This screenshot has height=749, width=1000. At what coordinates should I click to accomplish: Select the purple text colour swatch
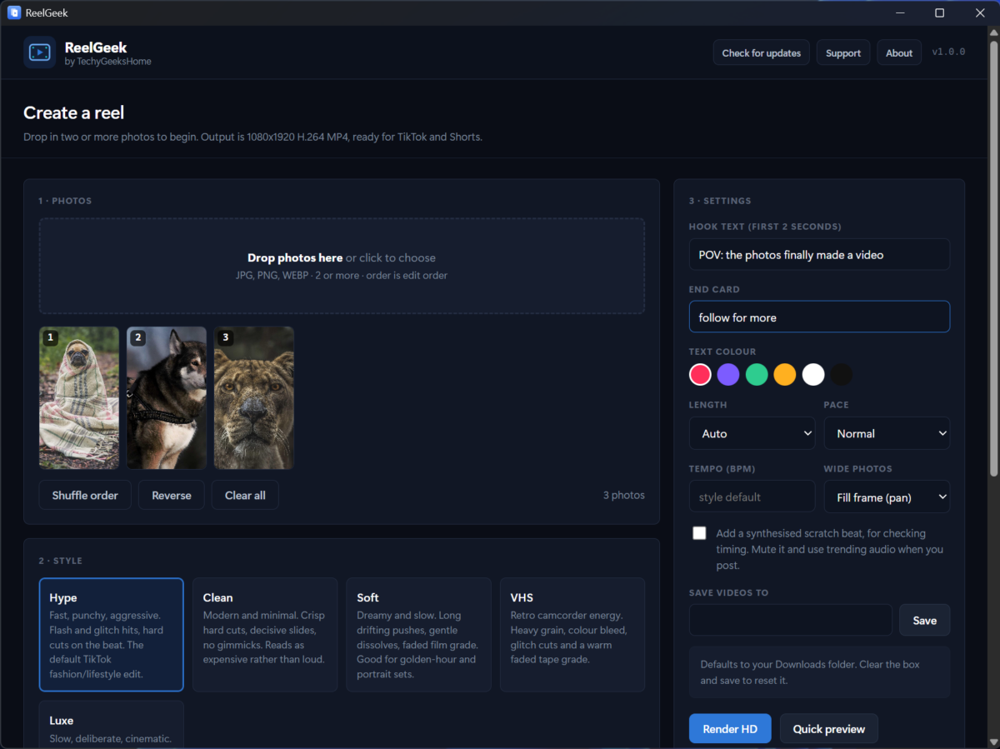coord(728,375)
